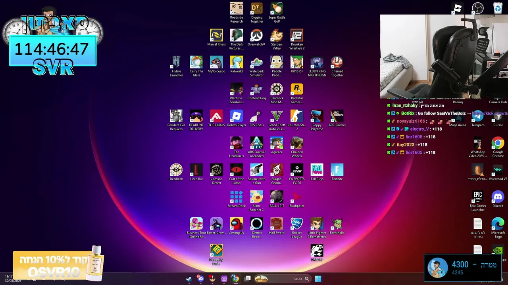Screen dimensions: 508x285
Task: Open the Recycle Bin
Action: [498, 8]
